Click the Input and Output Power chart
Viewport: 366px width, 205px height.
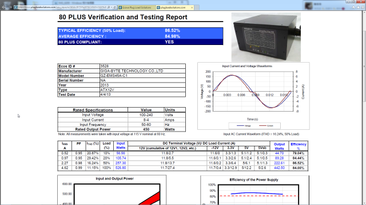[x=112, y=190]
